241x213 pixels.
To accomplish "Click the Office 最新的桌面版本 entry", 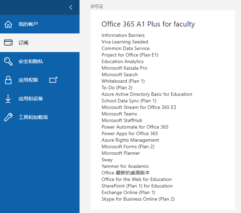I will pyautogui.click(x=126, y=173).
